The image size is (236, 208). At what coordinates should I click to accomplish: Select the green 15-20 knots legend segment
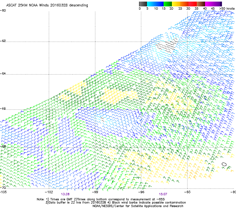point(168,4)
